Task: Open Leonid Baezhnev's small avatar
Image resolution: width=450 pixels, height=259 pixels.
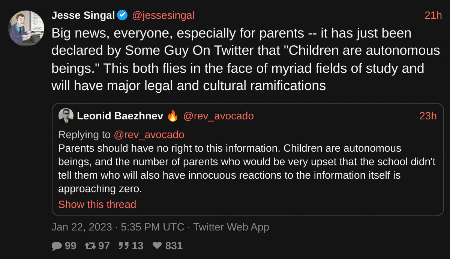Action: 66,116
